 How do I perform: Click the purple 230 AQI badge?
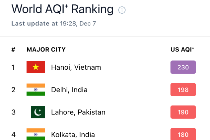pyautogui.click(x=183, y=67)
